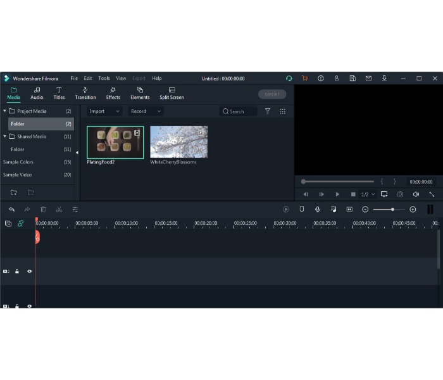Open the File menu
The width and height of the screenshot is (443, 380).
tap(74, 79)
